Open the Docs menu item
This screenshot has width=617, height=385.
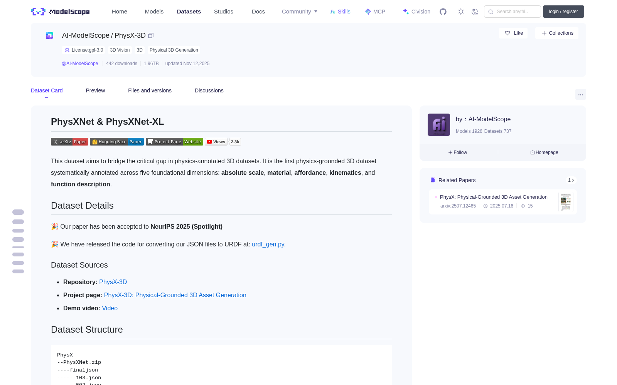(258, 12)
